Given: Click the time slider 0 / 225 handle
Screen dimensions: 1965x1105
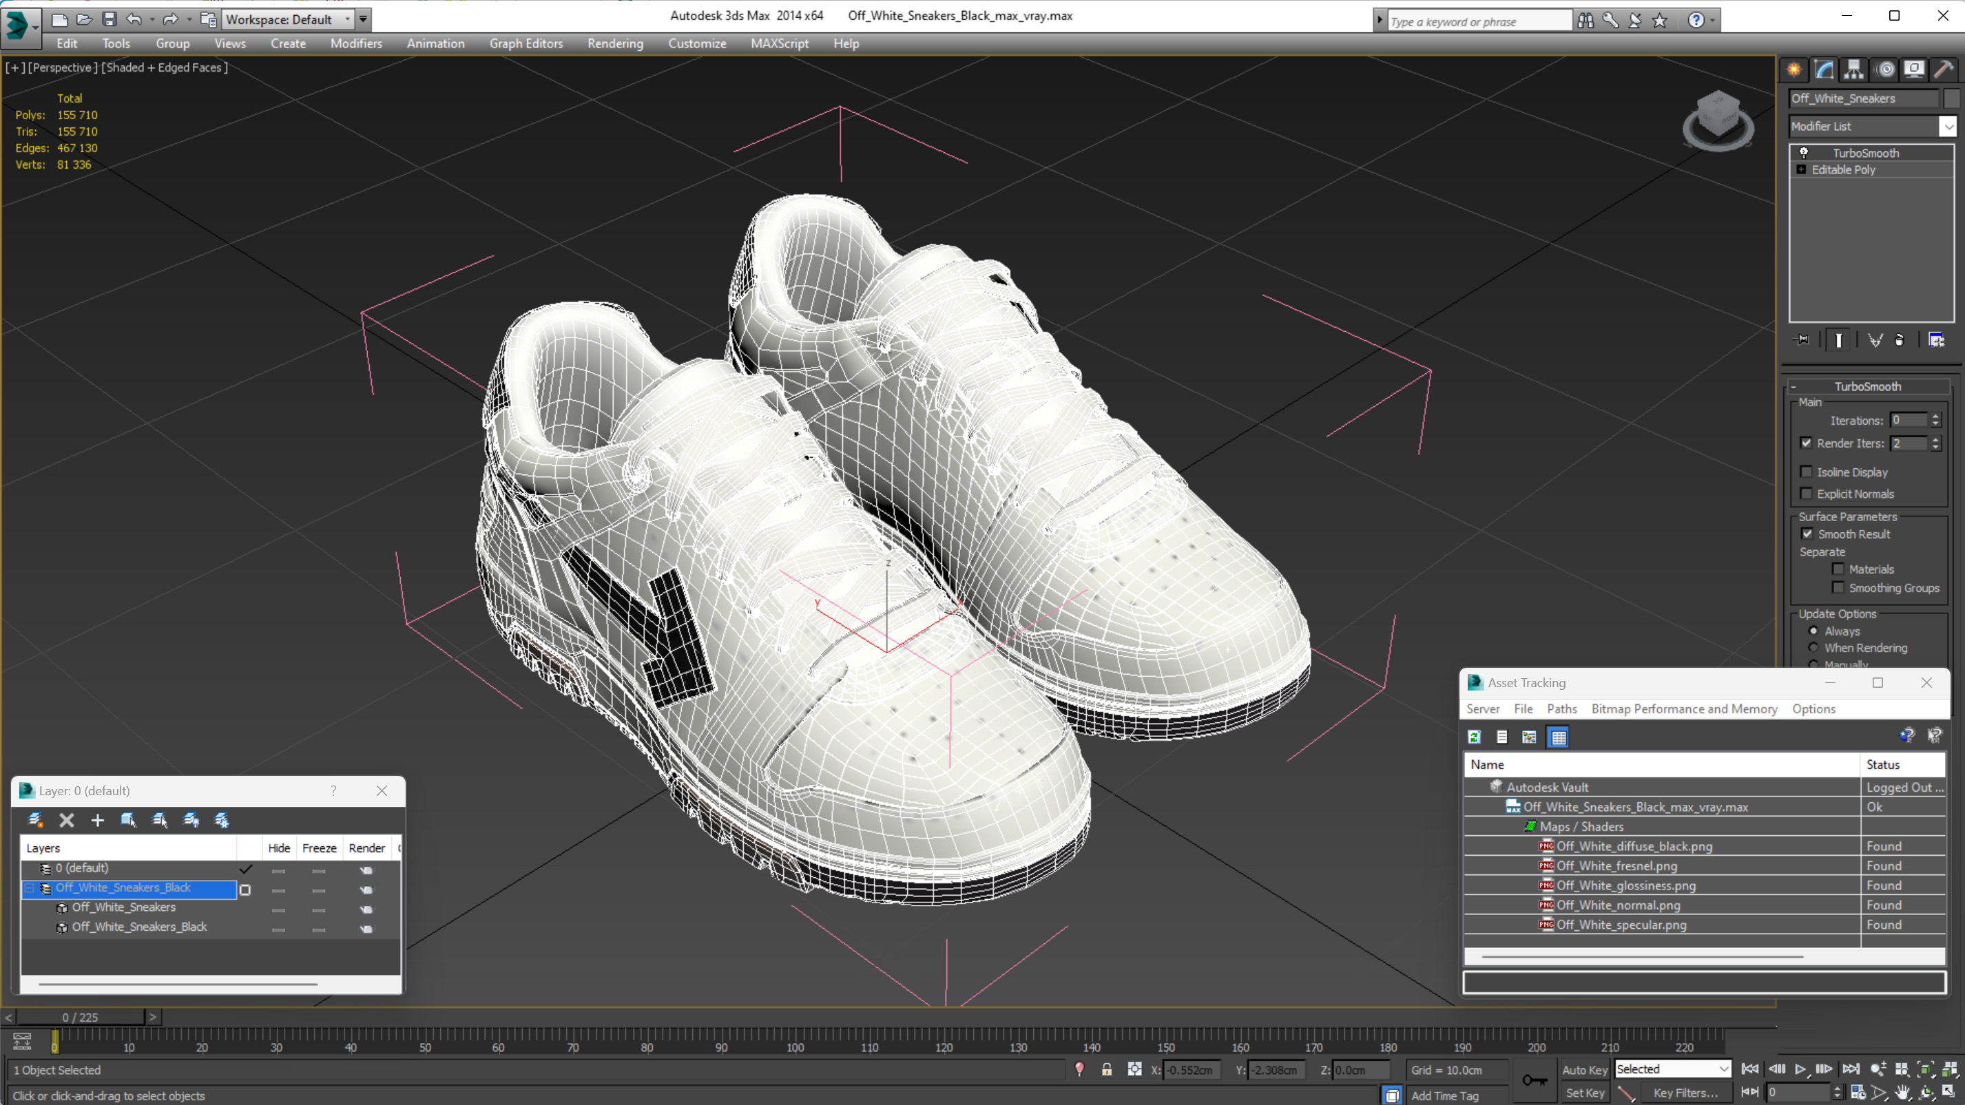Looking at the screenshot, I should pos(80,1017).
